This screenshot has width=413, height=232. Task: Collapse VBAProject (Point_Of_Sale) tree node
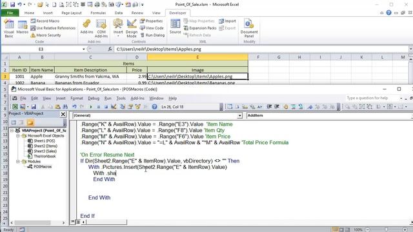tap(12, 130)
